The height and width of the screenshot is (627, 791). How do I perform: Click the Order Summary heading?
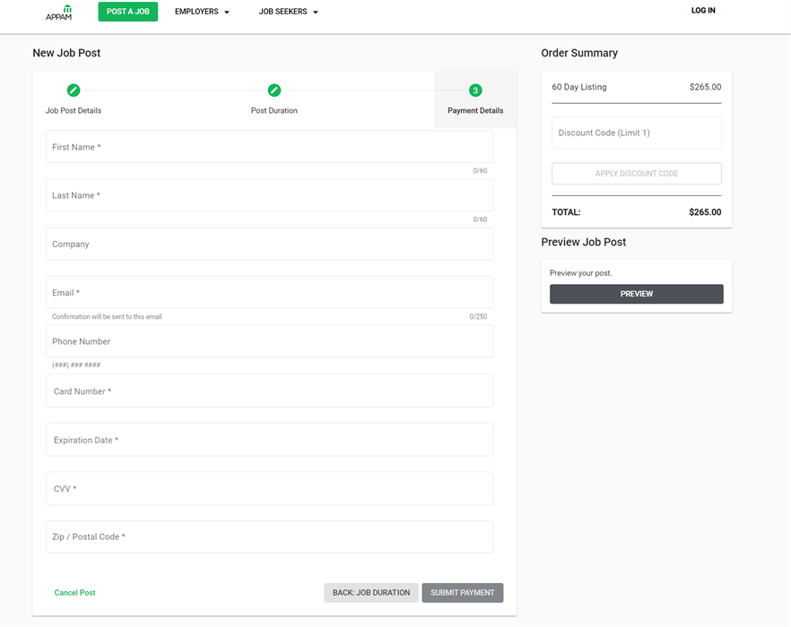[x=579, y=53]
